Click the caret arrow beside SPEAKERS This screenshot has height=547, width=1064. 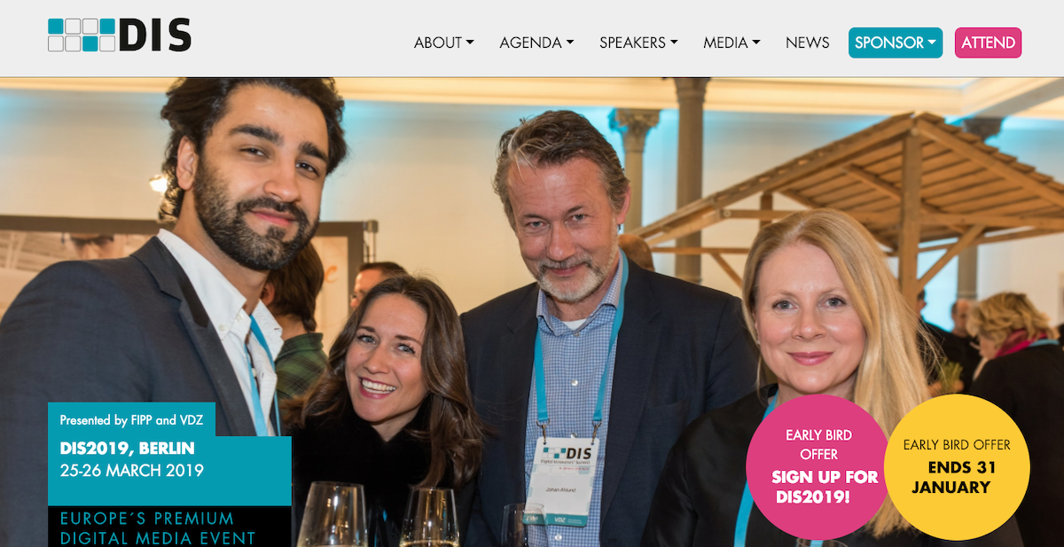tap(674, 43)
